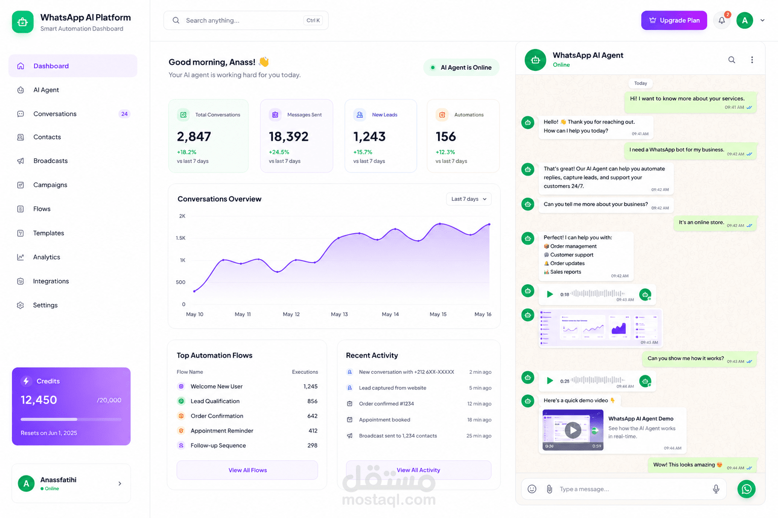Viewport: 778px width, 518px height.
Task: Click View All Flows button
Action: pyautogui.click(x=247, y=470)
